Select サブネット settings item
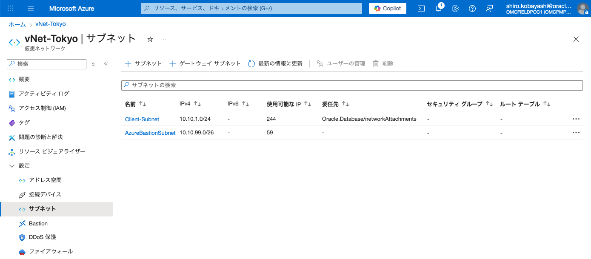The width and height of the screenshot is (591, 259). (56, 209)
